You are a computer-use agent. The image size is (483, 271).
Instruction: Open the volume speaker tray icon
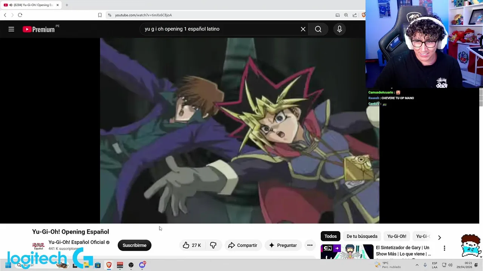tap(450, 265)
